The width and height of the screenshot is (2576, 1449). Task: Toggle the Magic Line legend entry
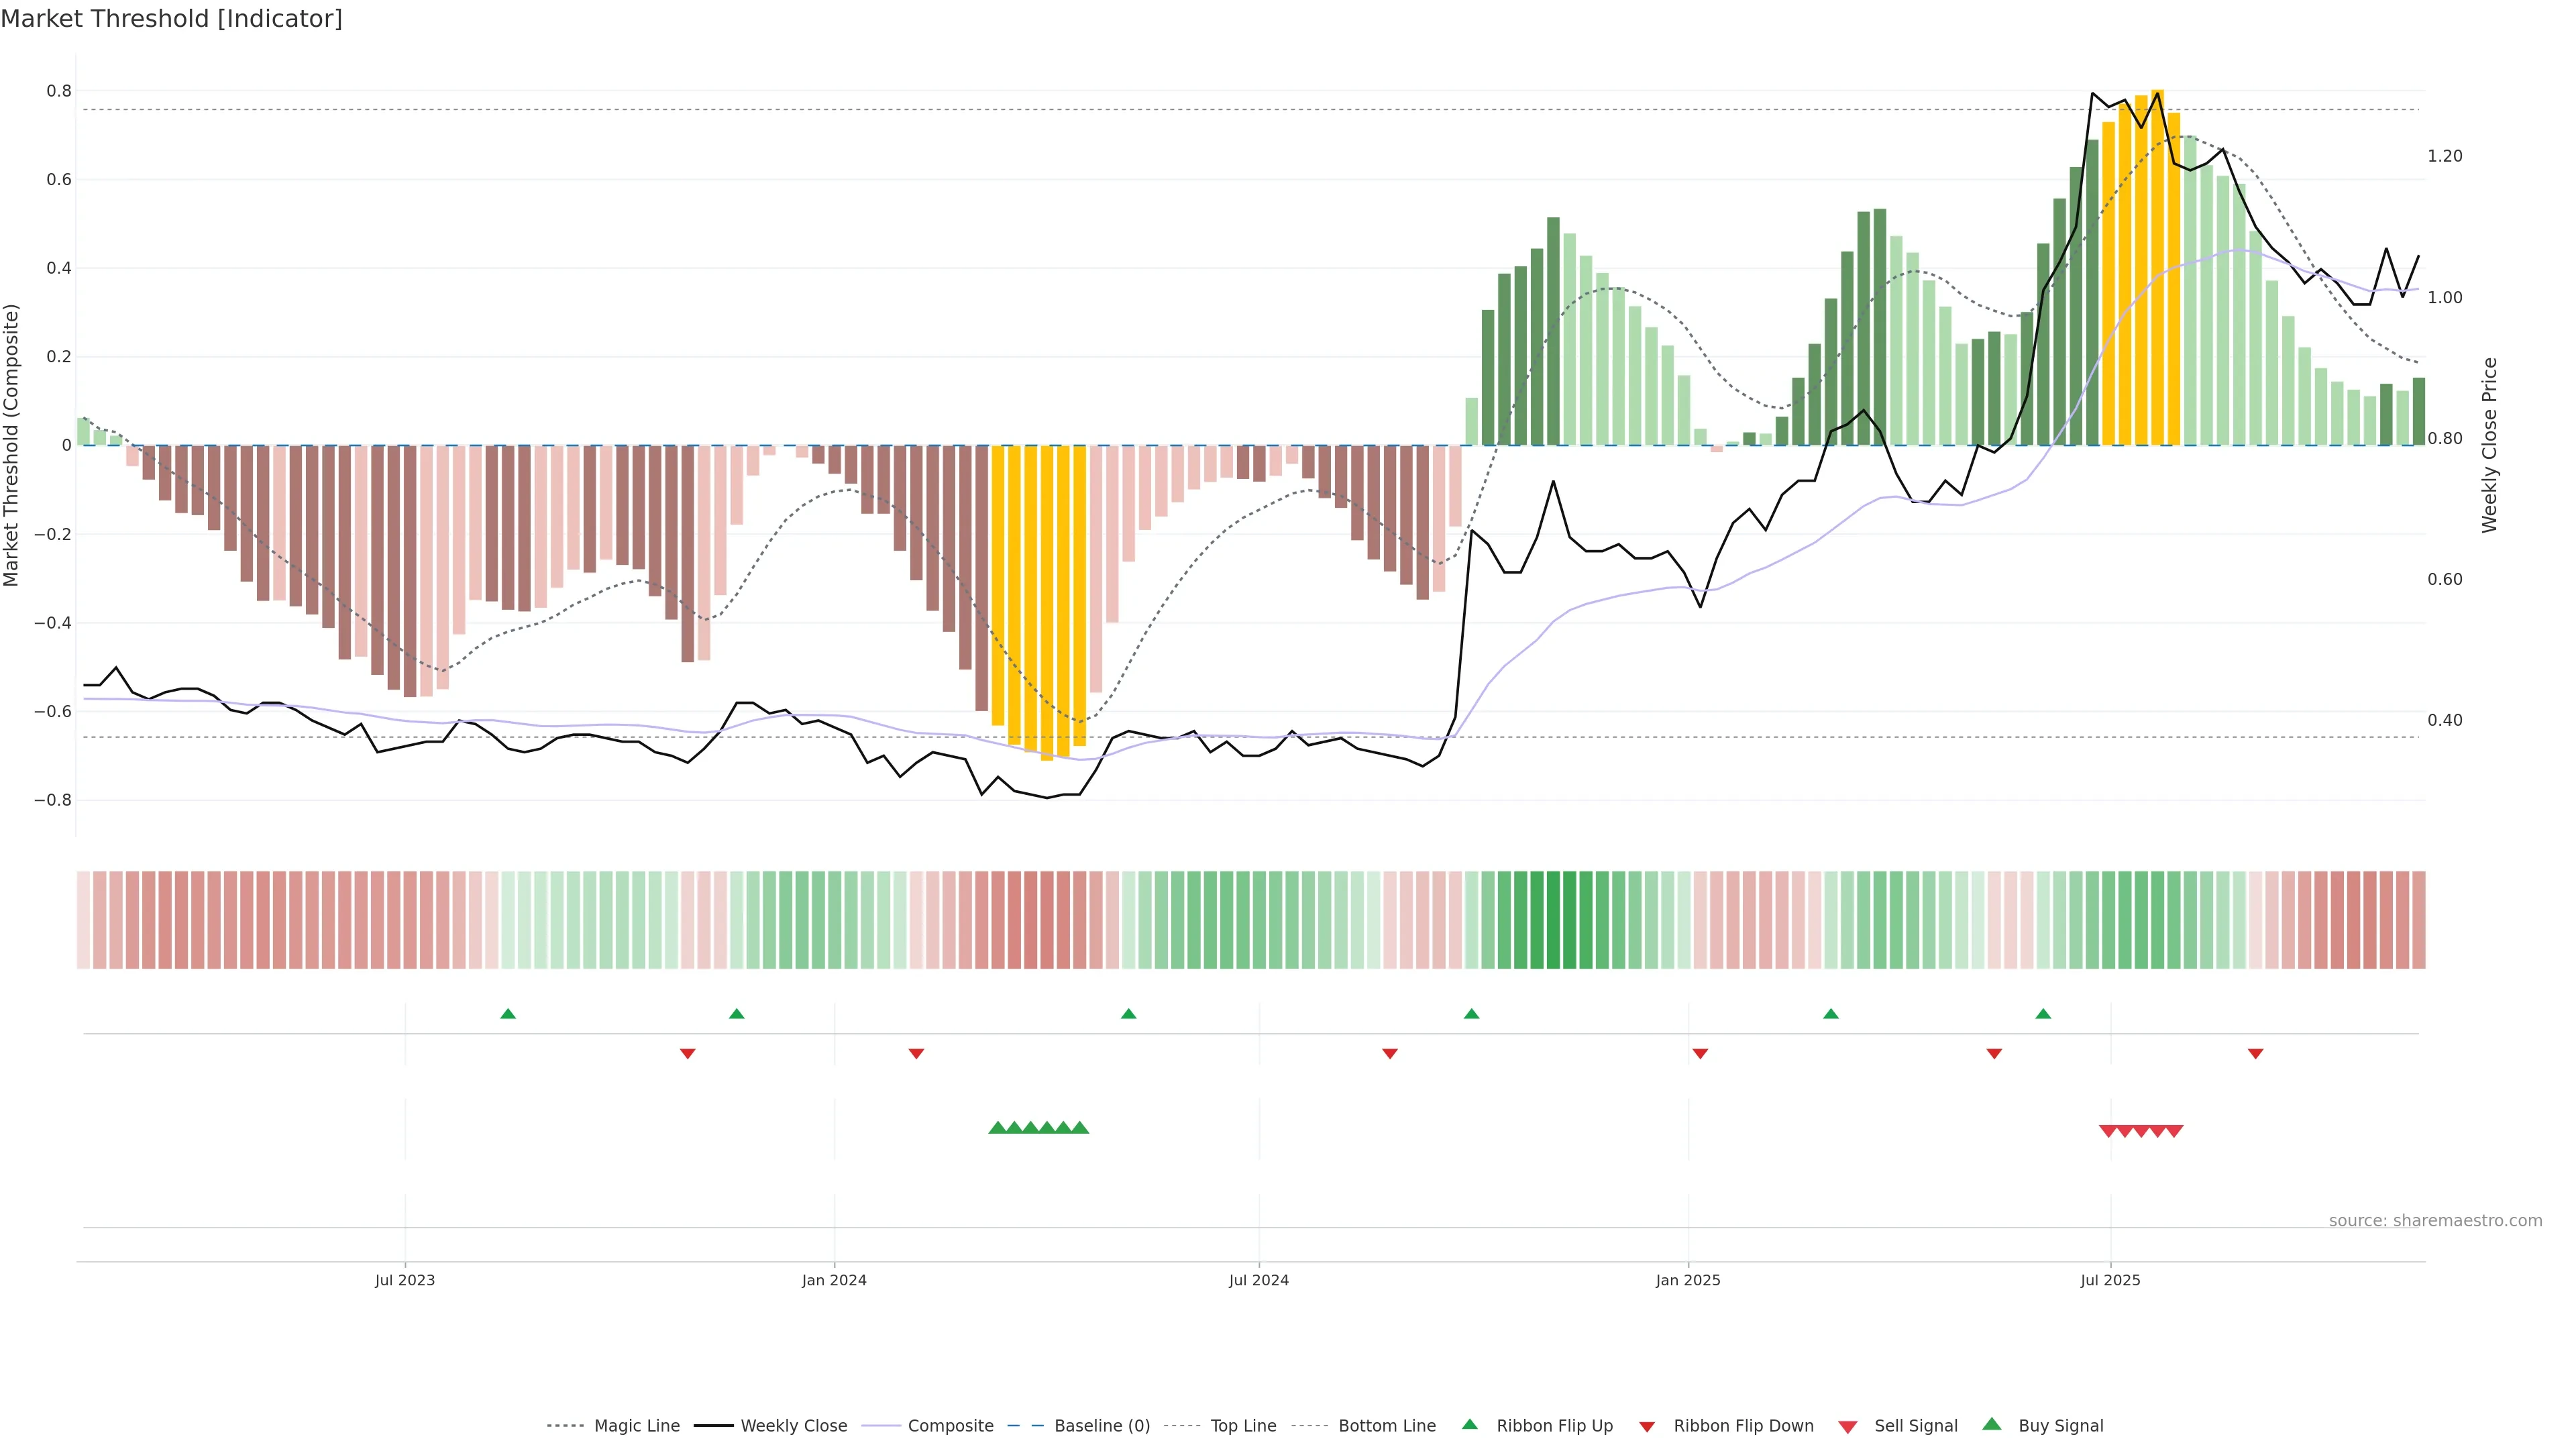coord(636,1425)
